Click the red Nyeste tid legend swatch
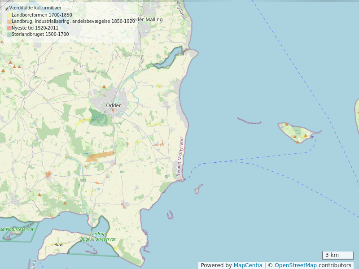This screenshot has height=269, width=359. tap(9, 28)
